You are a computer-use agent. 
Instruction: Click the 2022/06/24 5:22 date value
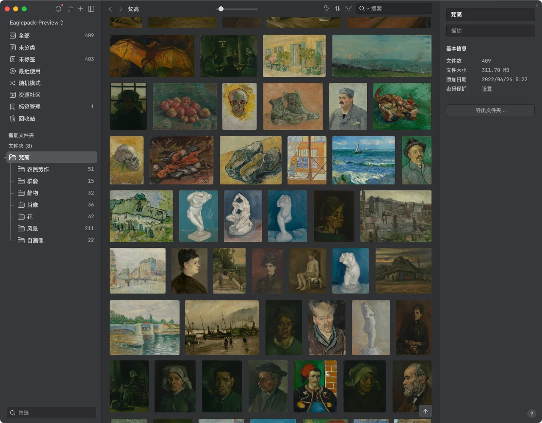click(x=505, y=80)
